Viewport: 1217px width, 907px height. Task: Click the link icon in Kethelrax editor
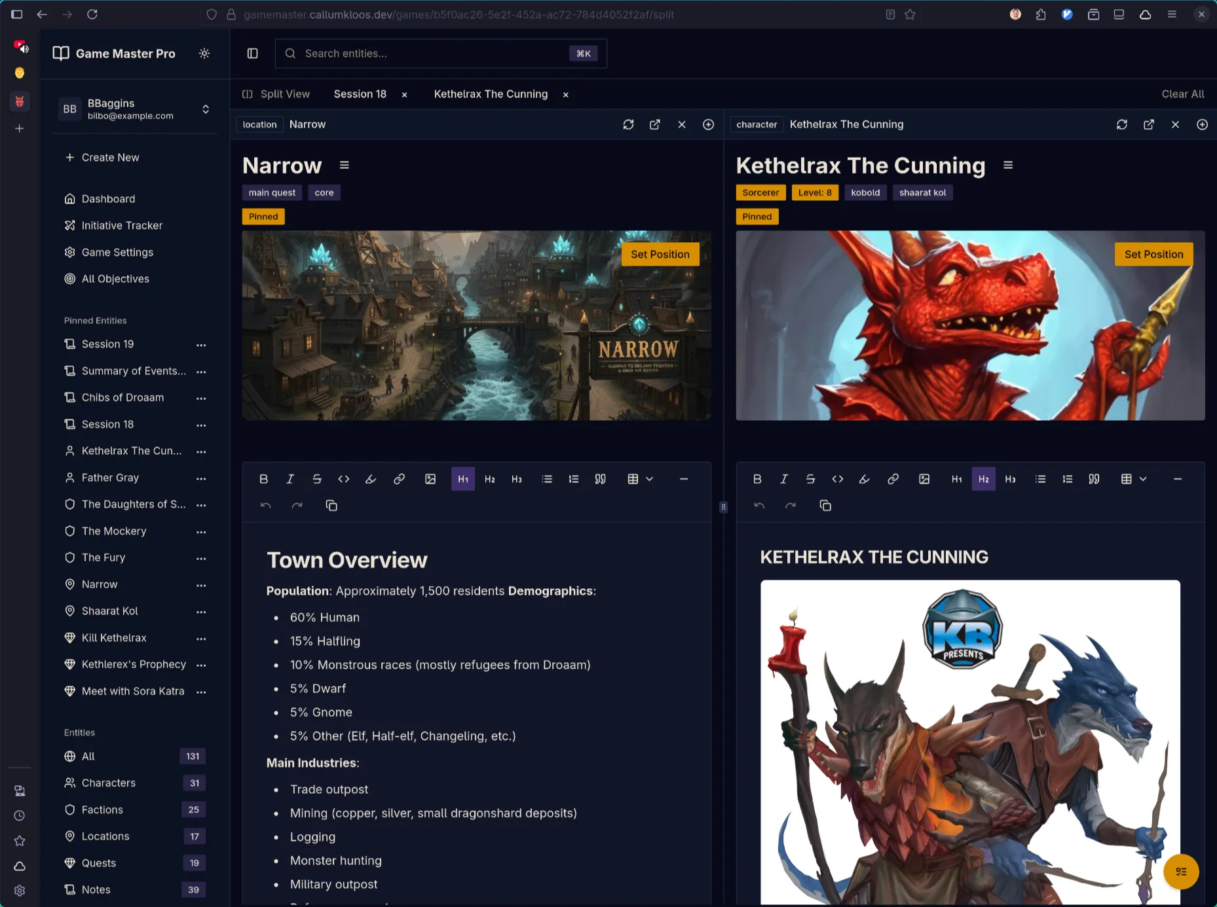[893, 479]
